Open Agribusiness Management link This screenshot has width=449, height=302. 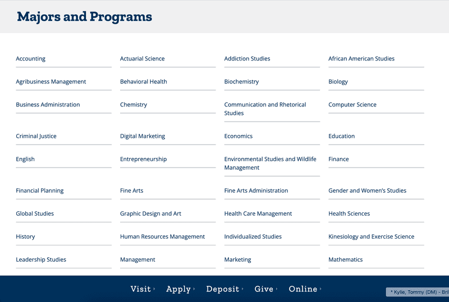51,81
